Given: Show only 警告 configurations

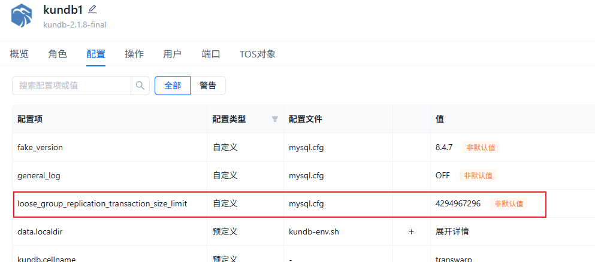Looking at the screenshot, I should (208, 86).
